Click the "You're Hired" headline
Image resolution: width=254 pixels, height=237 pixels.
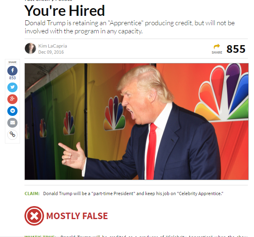pyautogui.click(x=65, y=11)
